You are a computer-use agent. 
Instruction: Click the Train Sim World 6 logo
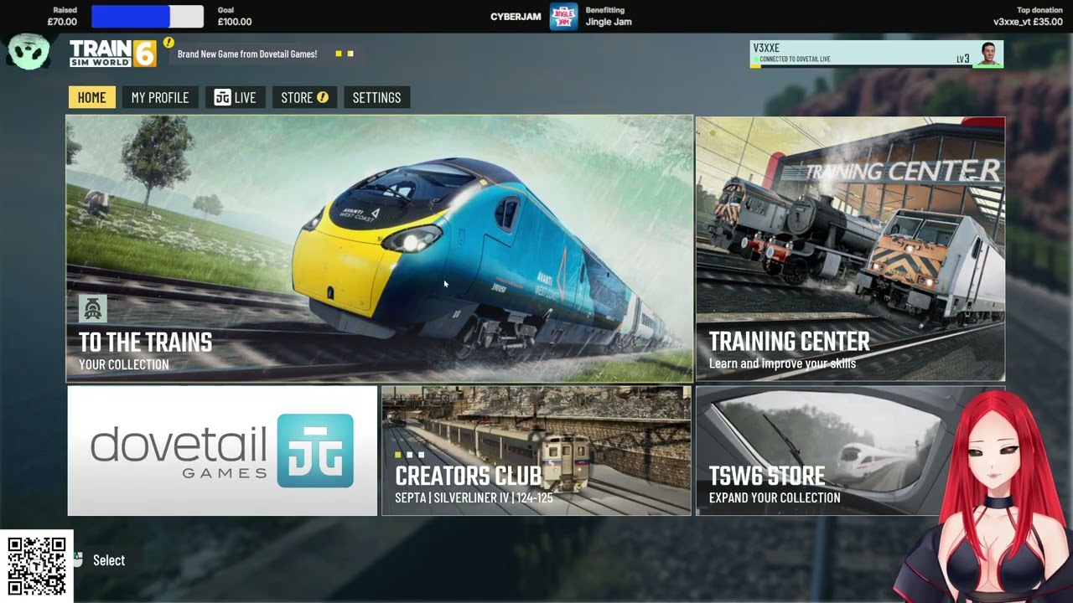pyautogui.click(x=112, y=54)
